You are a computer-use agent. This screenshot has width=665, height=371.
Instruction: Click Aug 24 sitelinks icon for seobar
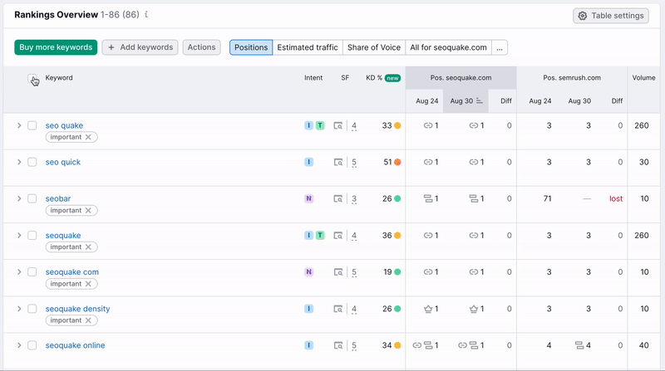click(428, 198)
